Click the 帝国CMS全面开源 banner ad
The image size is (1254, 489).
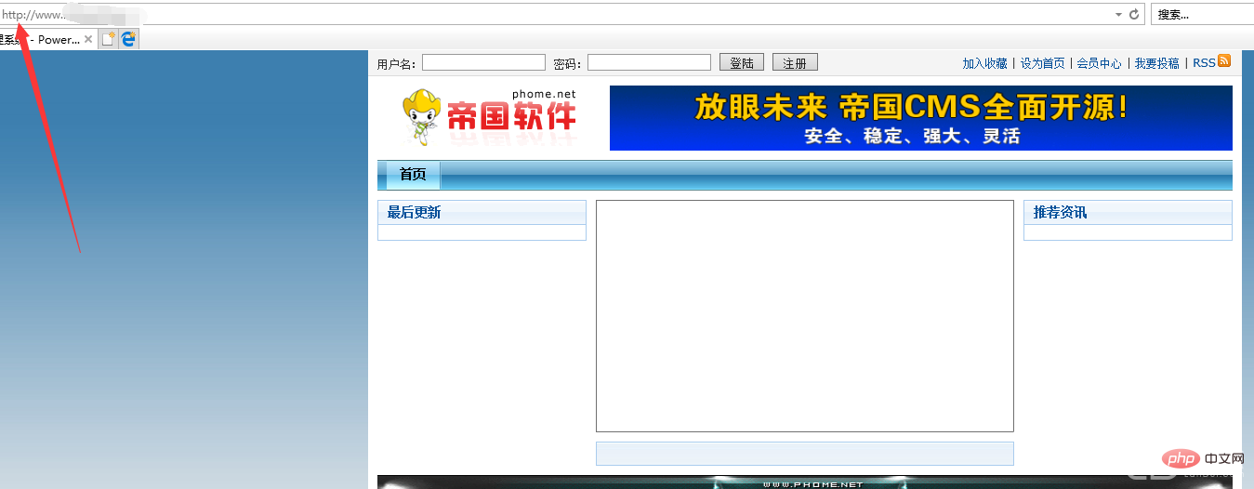click(920, 118)
